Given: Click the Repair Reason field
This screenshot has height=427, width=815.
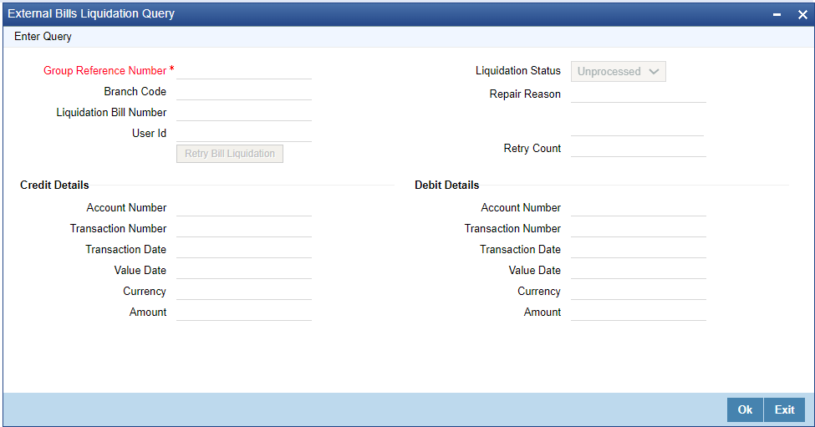Looking at the screenshot, I should coord(639,94).
